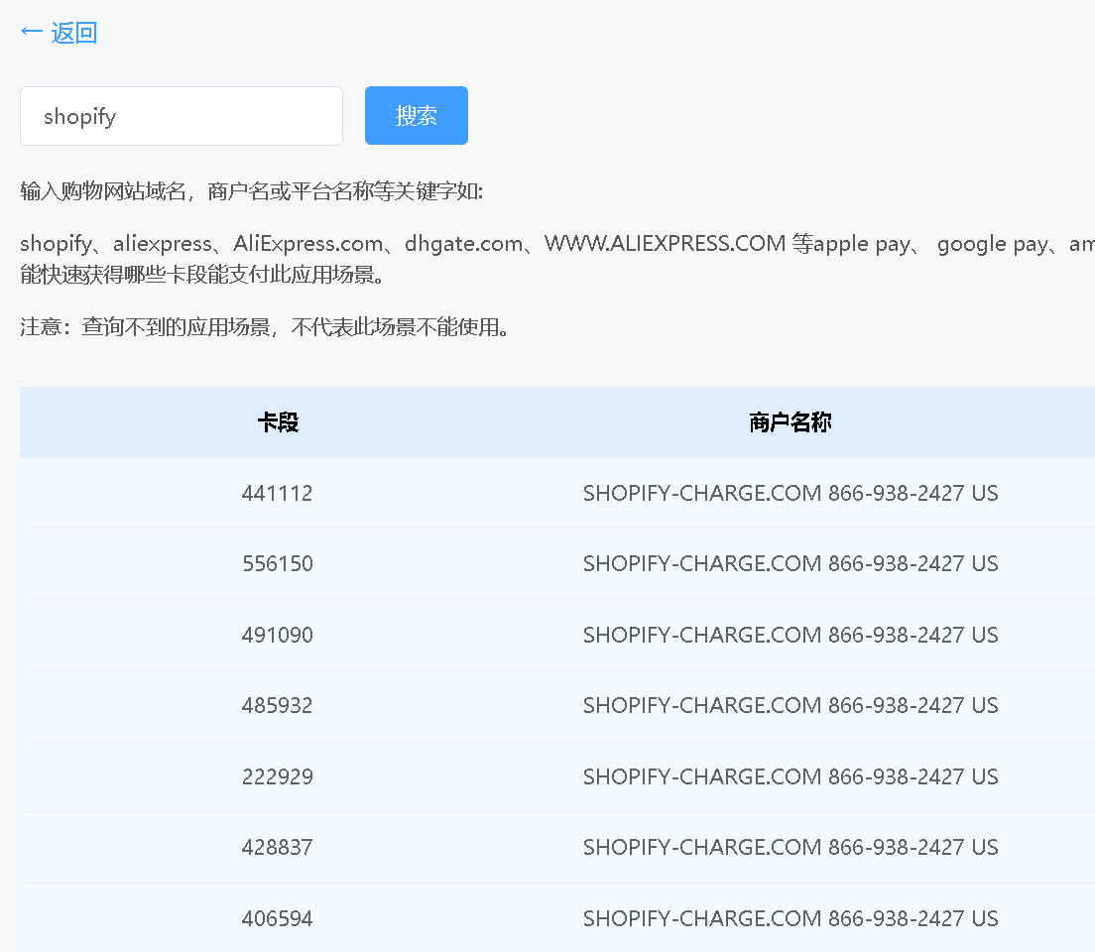1095x952 pixels.
Task: Select card BIN 556150 cell
Action: point(278,563)
